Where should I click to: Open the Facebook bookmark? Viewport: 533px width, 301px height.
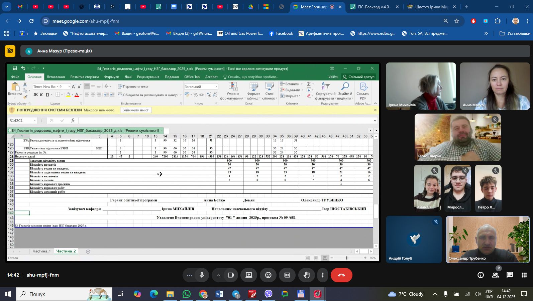click(281, 33)
